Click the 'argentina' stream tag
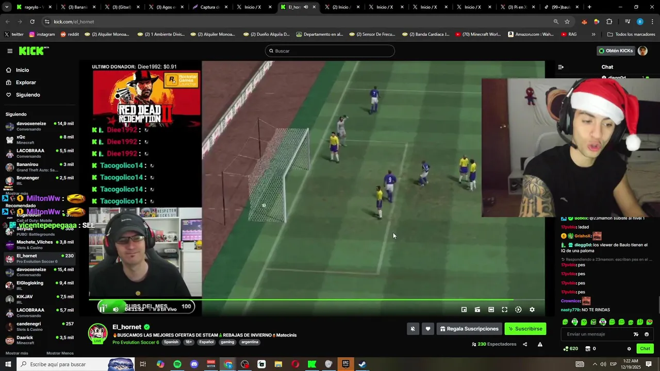Screen dimensions: 660x371 [x=250, y=342]
